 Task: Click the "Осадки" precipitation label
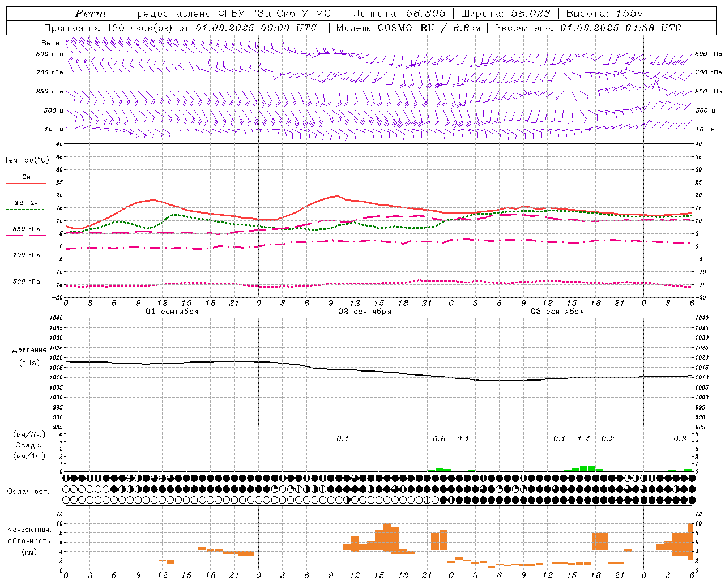29,445
